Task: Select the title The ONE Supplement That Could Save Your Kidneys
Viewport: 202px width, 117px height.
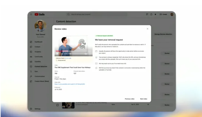Action: point(72,68)
